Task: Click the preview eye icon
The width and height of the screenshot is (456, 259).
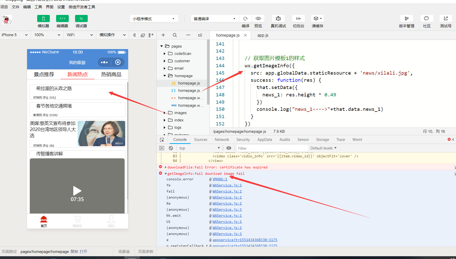Action: point(258,19)
